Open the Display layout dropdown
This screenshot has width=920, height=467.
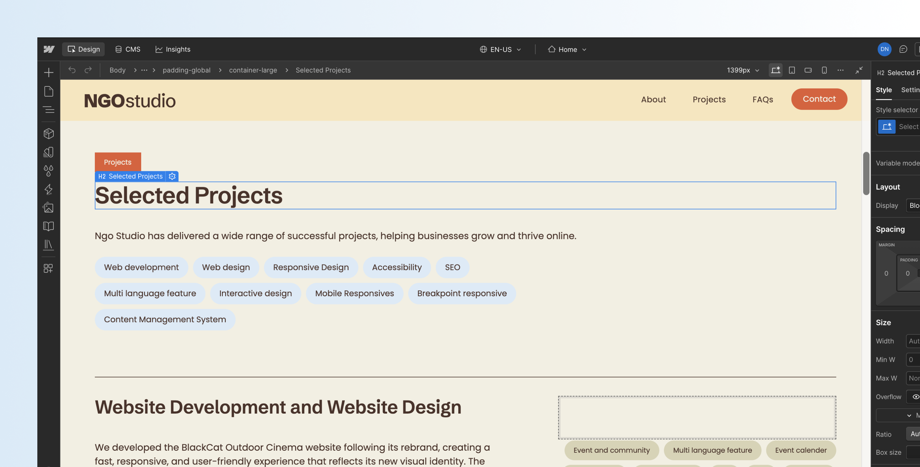click(913, 205)
